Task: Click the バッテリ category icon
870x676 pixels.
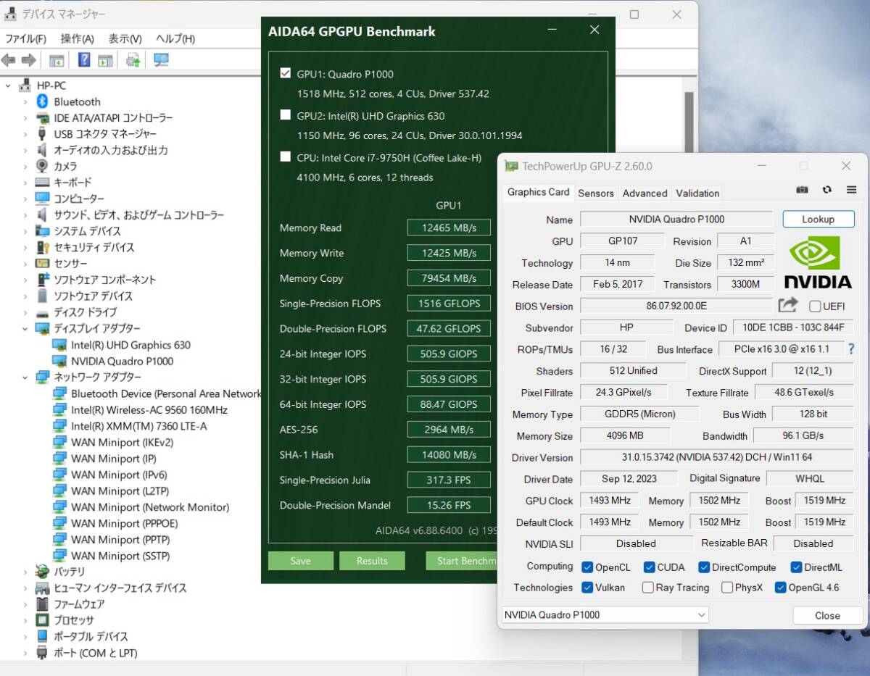Action: [x=42, y=572]
